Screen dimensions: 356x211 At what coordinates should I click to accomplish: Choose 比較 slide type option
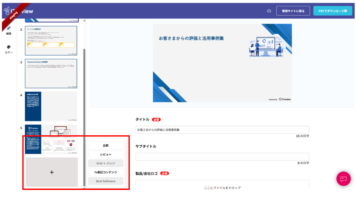(x=106, y=145)
